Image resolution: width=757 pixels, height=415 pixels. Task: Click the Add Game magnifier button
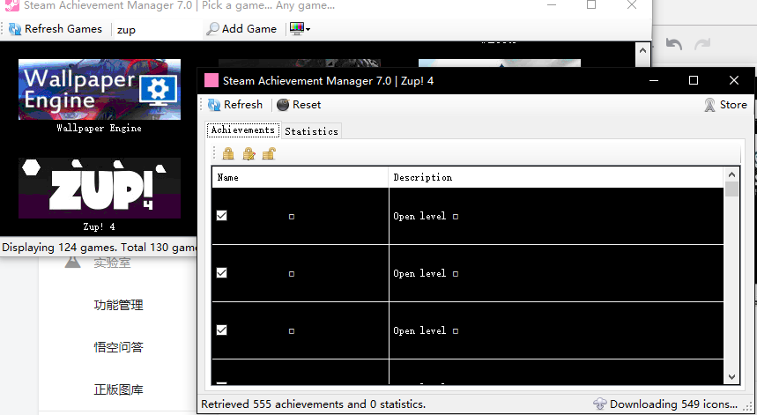(241, 29)
